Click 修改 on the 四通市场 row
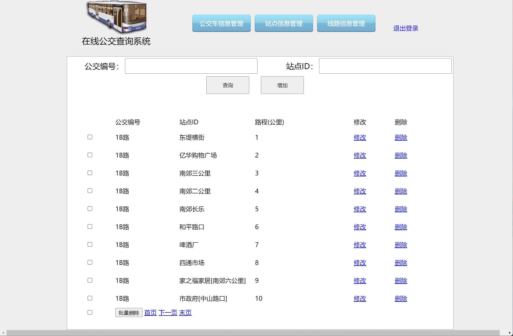 tap(360, 262)
